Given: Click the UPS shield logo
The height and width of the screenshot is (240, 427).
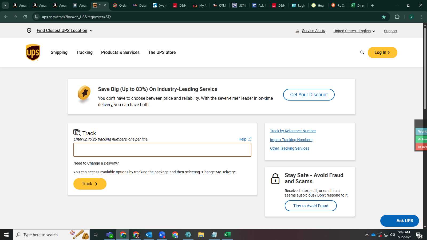Looking at the screenshot, I should 33,53.
